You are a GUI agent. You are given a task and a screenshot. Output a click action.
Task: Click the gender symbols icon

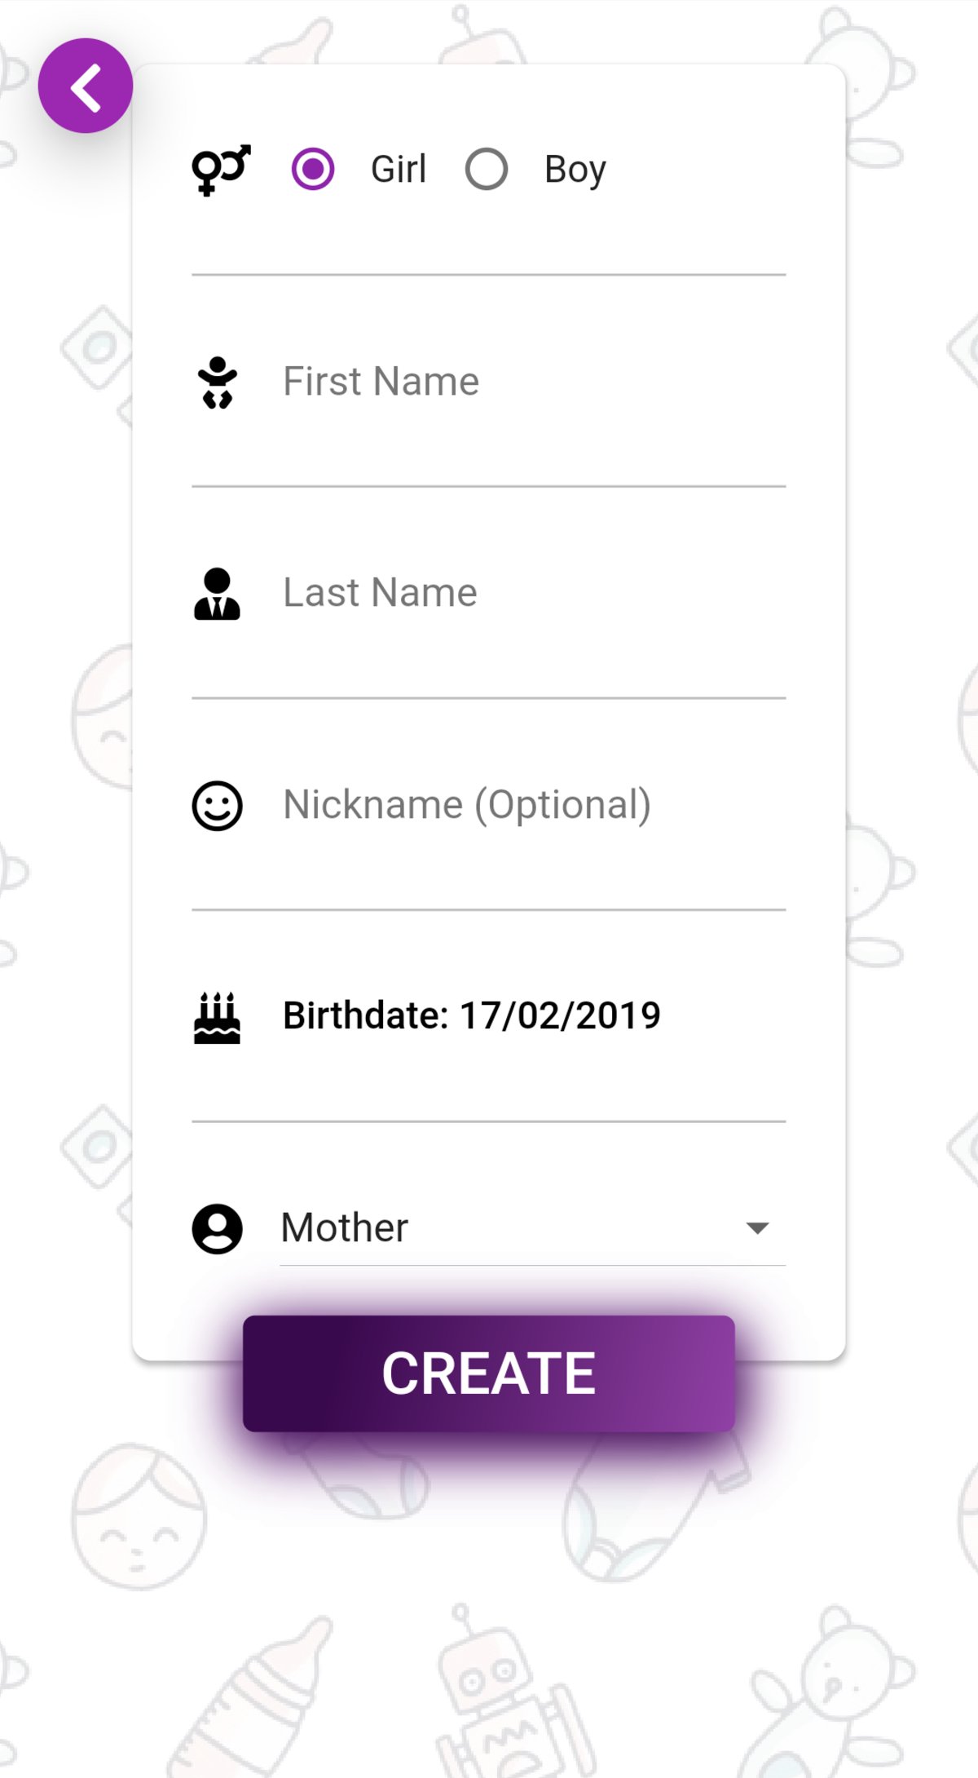[220, 170]
